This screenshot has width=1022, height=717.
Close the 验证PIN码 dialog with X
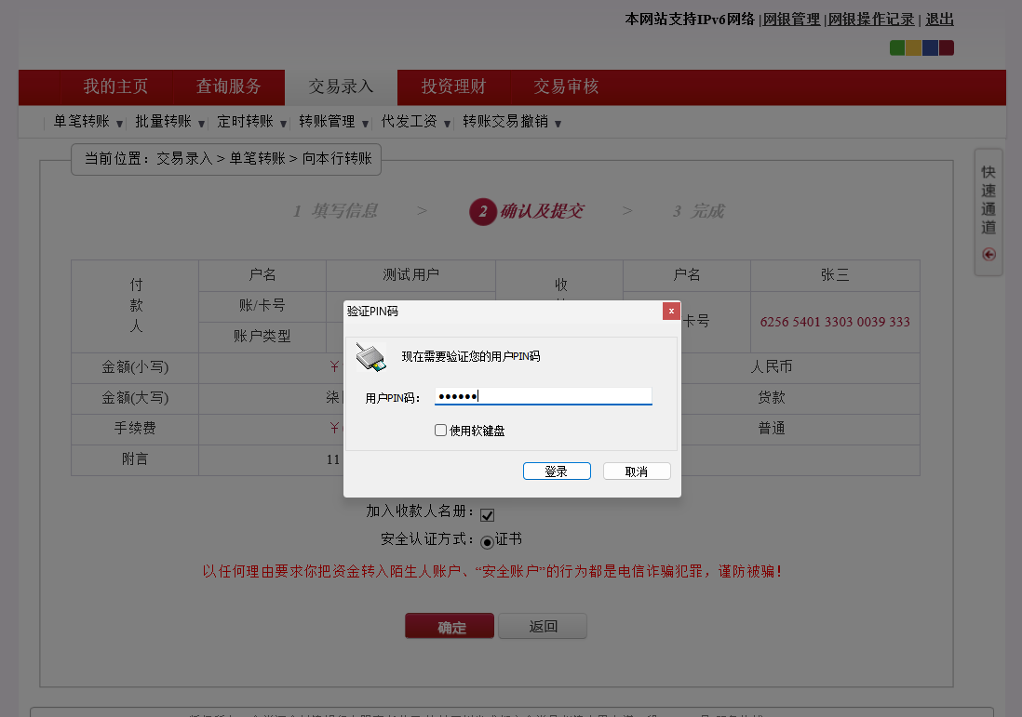670,311
